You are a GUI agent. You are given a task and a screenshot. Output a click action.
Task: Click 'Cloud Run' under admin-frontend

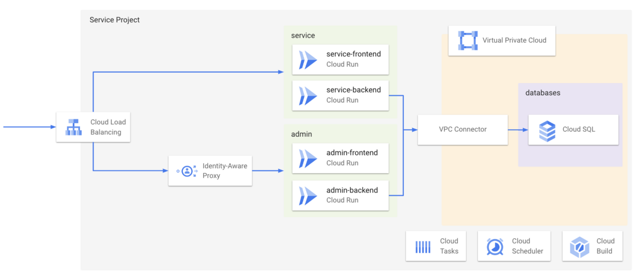tap(342, 163)
